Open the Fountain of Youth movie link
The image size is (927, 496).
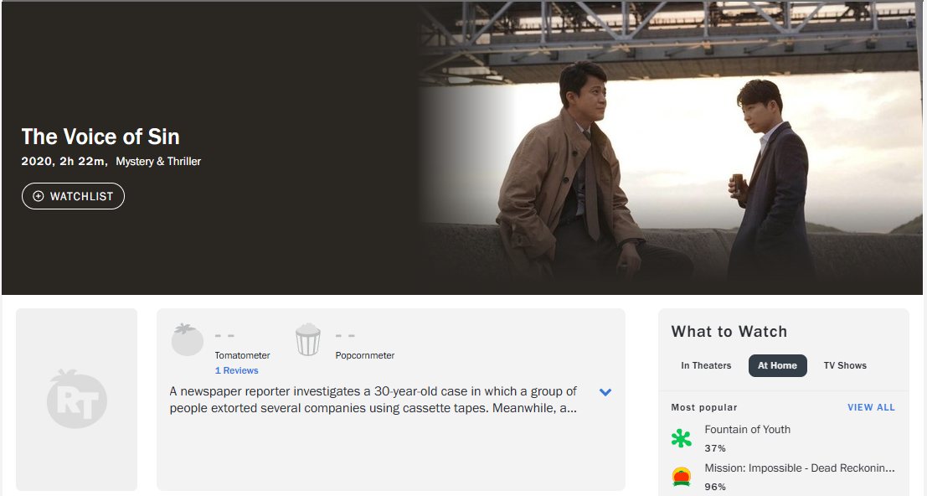pos(747,429)
